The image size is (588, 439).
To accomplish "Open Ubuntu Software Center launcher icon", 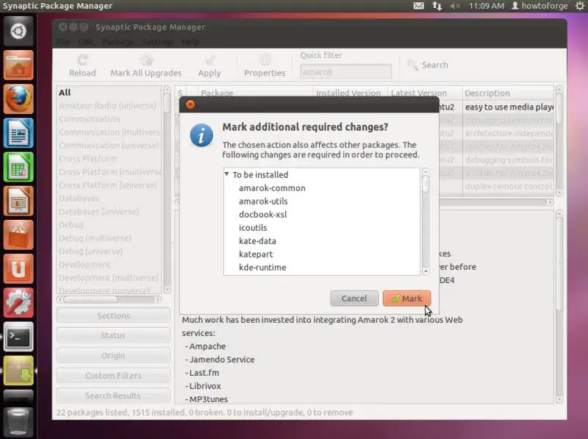I will (x=18, y=235).
